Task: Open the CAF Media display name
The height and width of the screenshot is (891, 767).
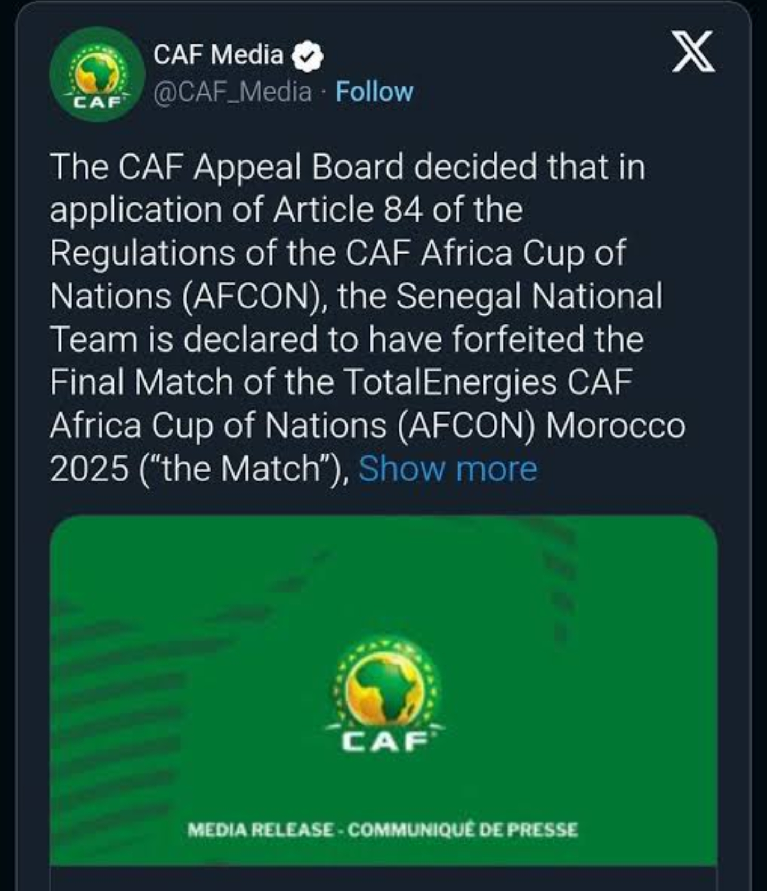Action: pos(219,55)
